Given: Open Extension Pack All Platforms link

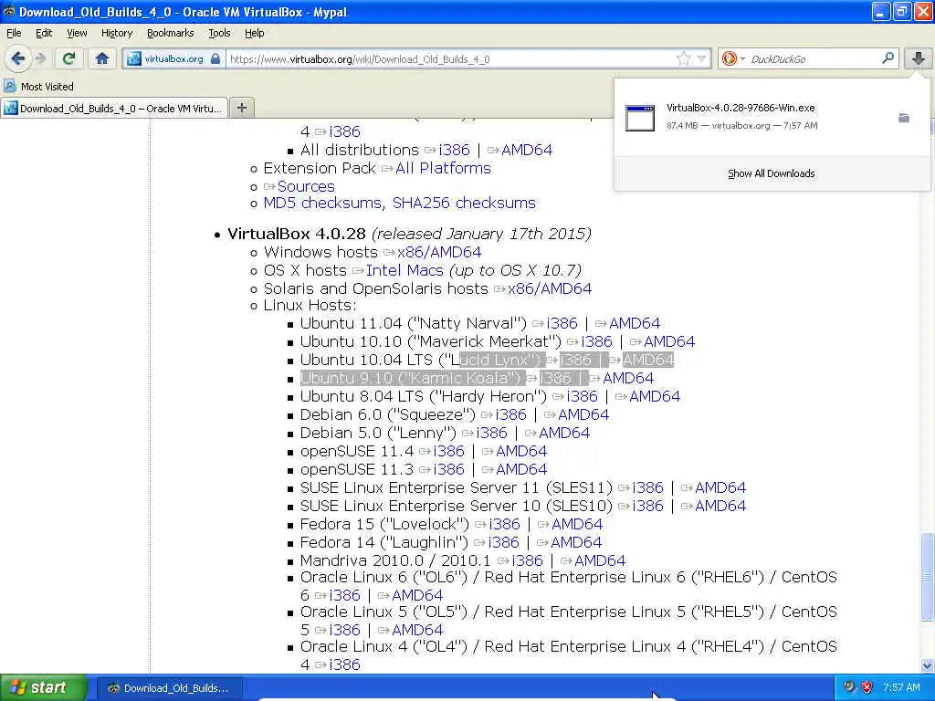Looking at the screenshot, I should (x=443, y=168).
